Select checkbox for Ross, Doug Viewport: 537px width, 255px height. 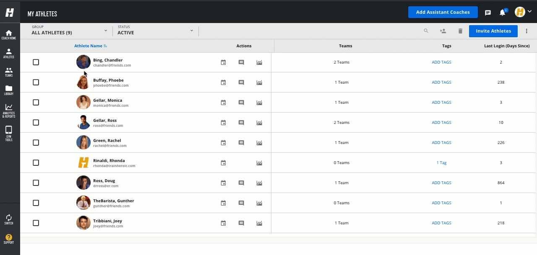pos(36,183)
